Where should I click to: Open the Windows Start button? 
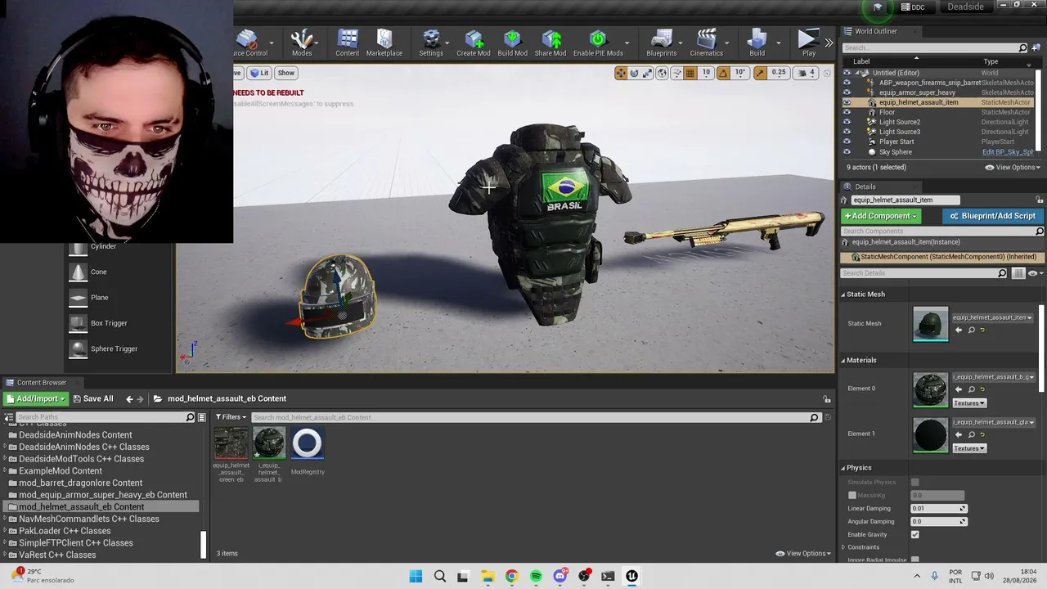416,576
